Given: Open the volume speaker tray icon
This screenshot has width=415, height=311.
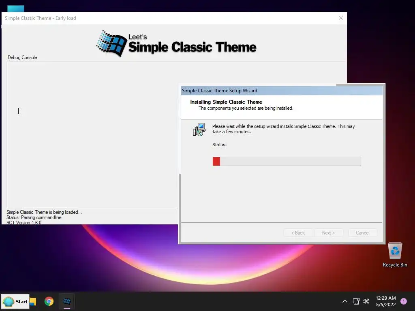Looking at the screenshot, I should pyautogui.click(x=366, y=301).
